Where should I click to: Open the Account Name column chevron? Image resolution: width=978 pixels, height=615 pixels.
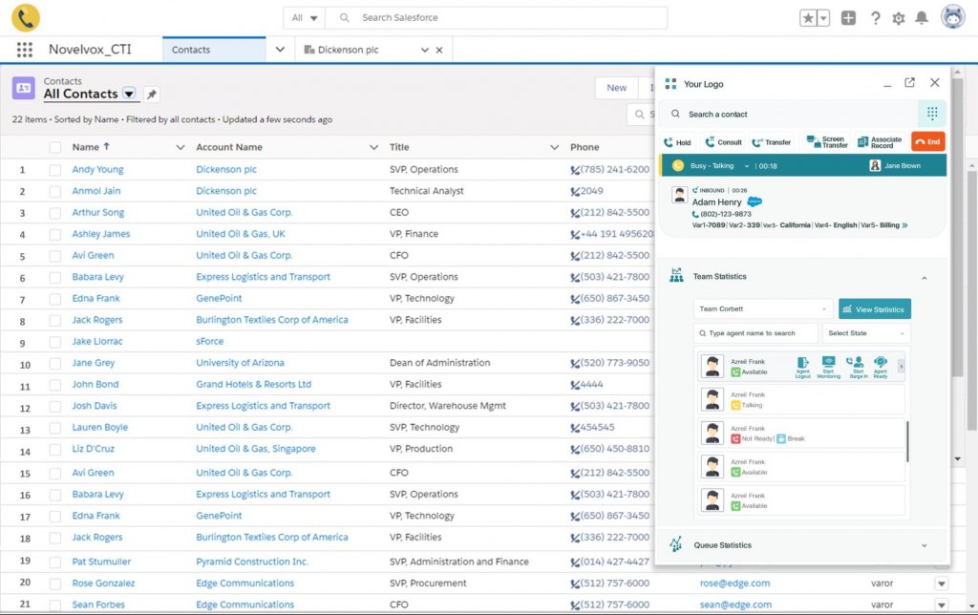(373, 147)
